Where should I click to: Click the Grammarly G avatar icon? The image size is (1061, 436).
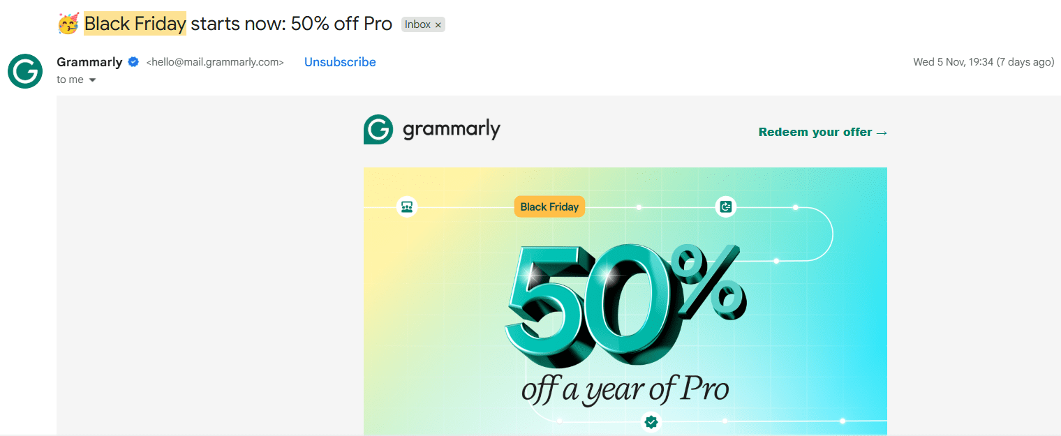click(x=25, y=71)
